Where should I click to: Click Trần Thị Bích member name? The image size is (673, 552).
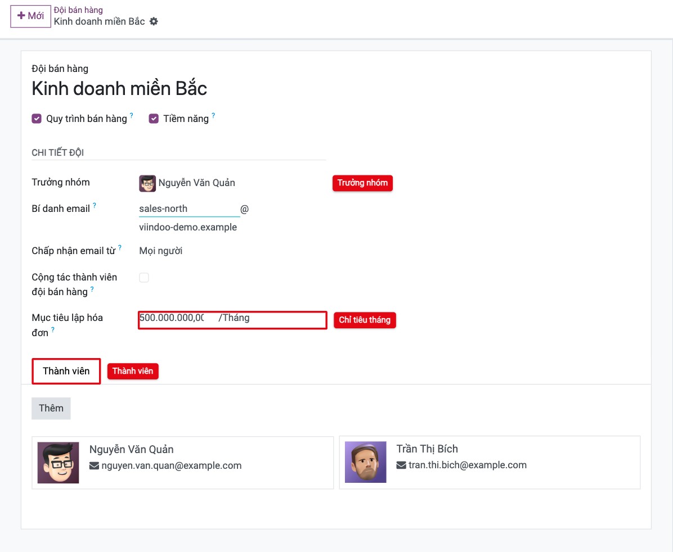[x=427, y=449]
